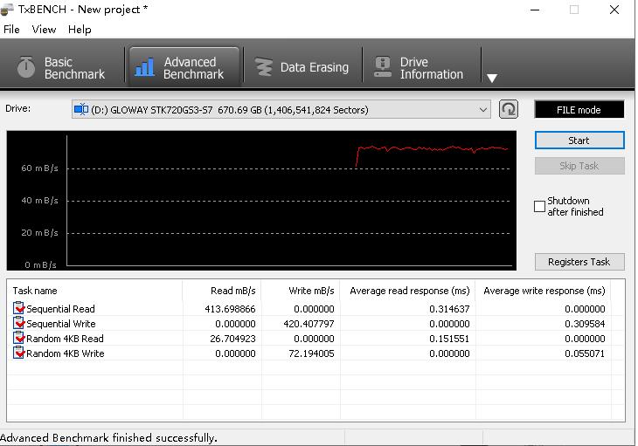This screenshot has width=638, height=446.
Task: Click the D: drive icon in dropdown
Action: [81, 109]
